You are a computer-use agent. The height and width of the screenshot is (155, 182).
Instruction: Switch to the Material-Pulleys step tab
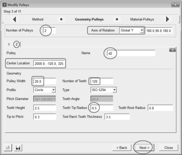pos(142,19)
